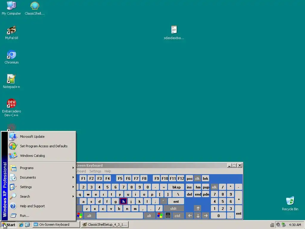Open Windows Catalog in Start menu
This screenshot has height=229, width=305.
[42, 156]
